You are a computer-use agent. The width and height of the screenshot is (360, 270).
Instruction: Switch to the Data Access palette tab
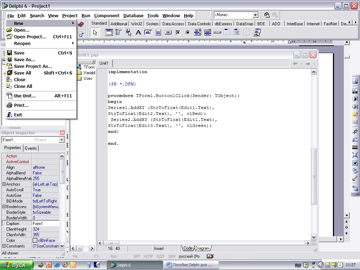pyautogui.click(x=173, y=24)
